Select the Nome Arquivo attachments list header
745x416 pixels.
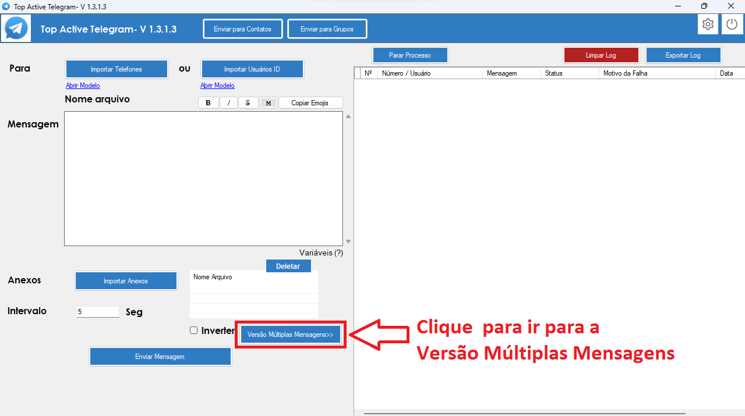click(254, 277)
